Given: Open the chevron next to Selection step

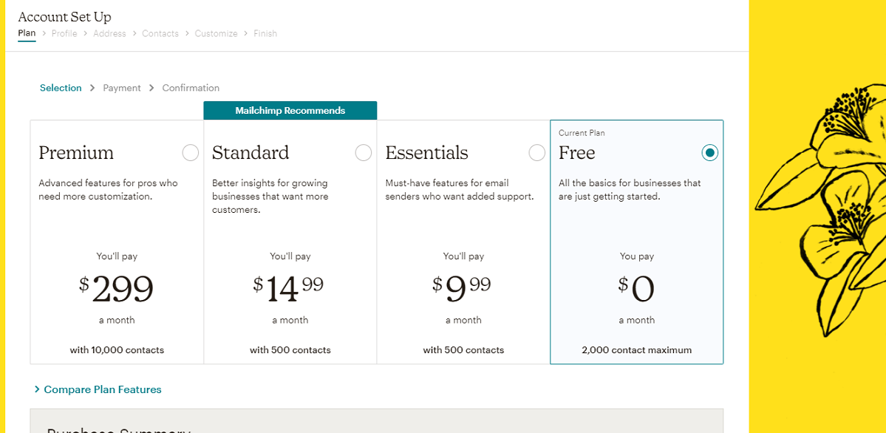Looking at the screenshot, I should coord(92,87).
